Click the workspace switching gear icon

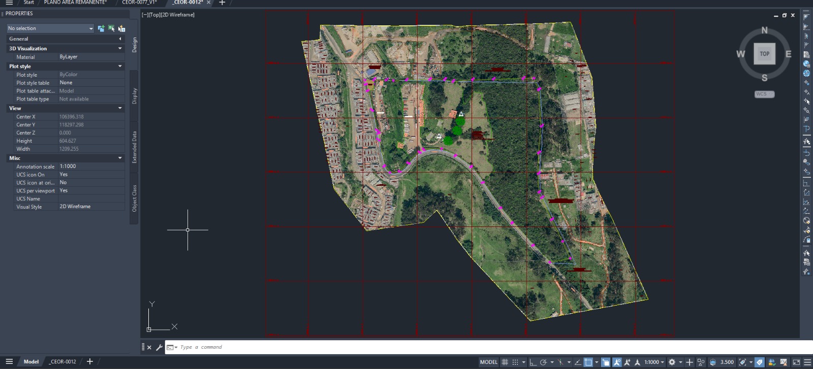(x=672, y=362)
